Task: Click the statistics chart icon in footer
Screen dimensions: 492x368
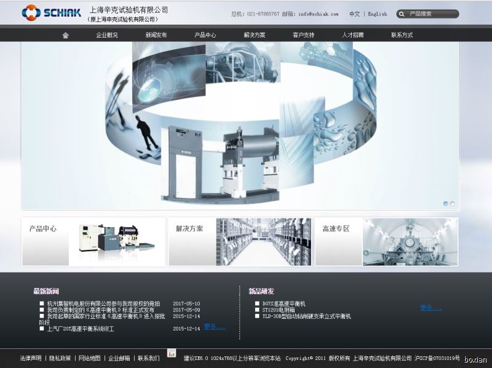Action: click(x=172, y=353)
